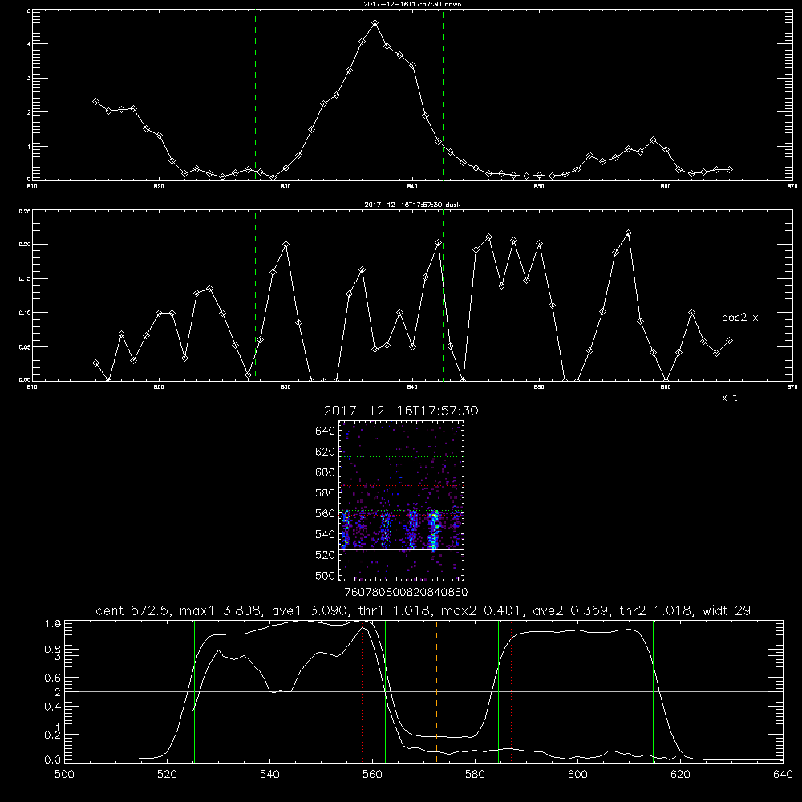Click the left green dashed line in the dusk plot

(x=255, y=296)
